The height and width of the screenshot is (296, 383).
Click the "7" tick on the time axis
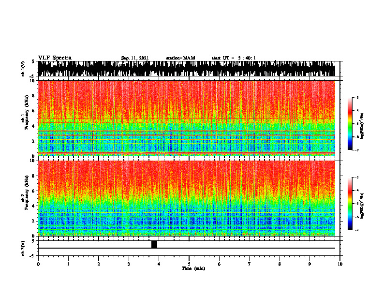click(x=250, y=264)
